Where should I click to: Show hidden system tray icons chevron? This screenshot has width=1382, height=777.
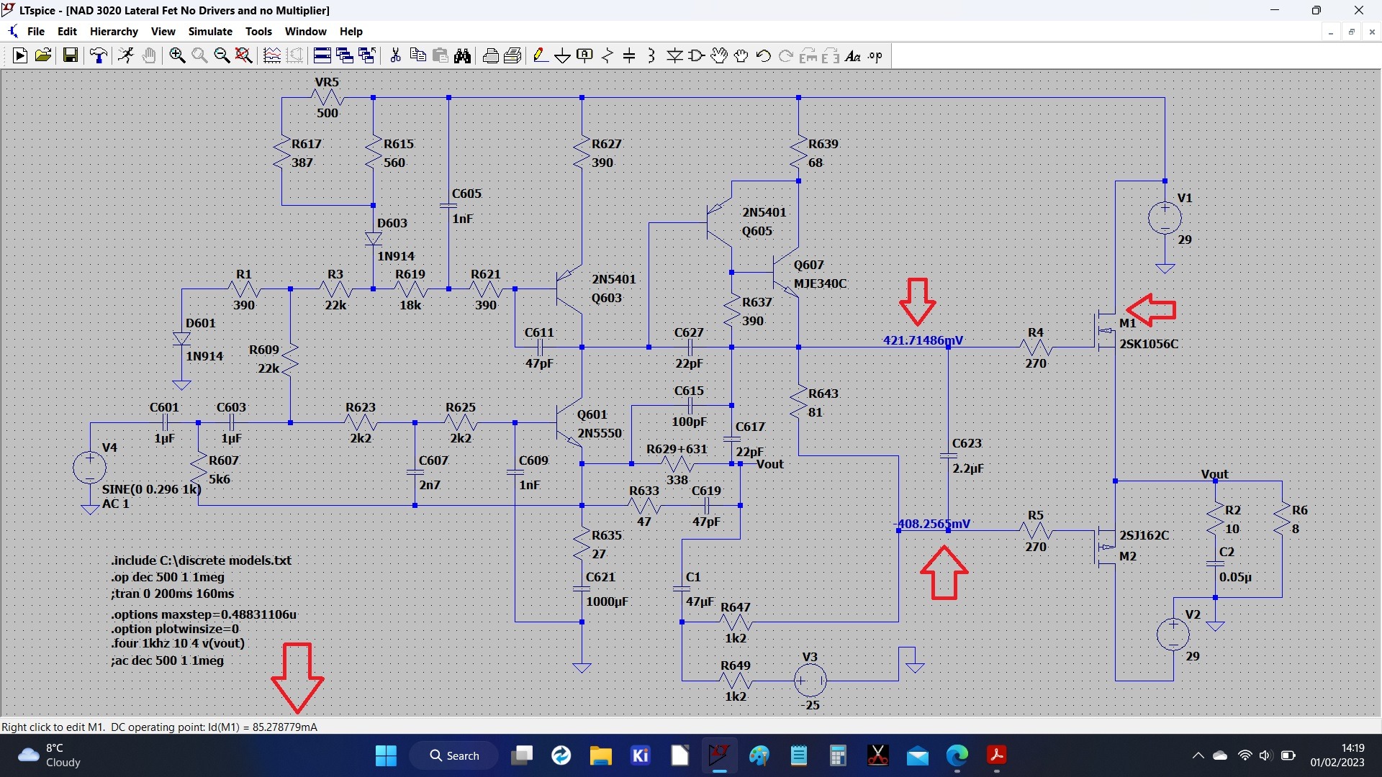[x=1198, y=755]
